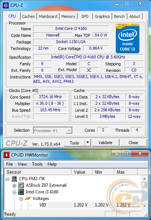Click the Intel Core i3 logo badge
The width and height of the screenshot is (151, 220).
tap(127, 38)
